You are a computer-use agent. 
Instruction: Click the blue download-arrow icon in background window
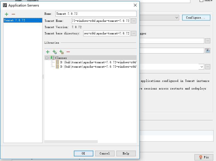click(208, 50)
